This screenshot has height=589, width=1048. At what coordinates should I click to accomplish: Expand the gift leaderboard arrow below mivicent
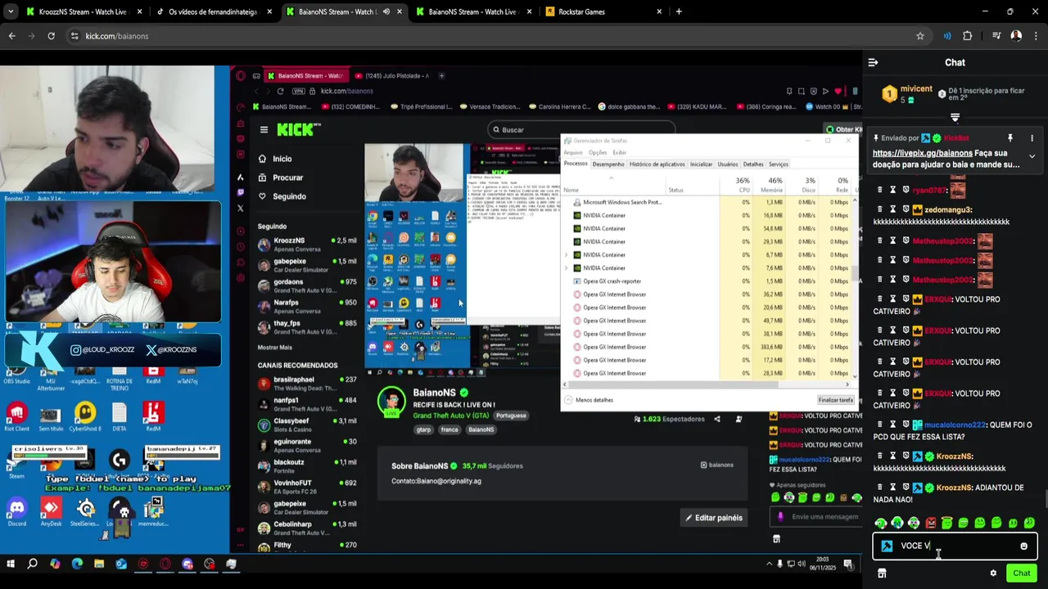point(955,118)
